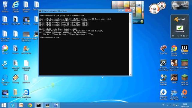
Task: Click the cmd.exe taskbar button
Action: [x=39, y=105]
